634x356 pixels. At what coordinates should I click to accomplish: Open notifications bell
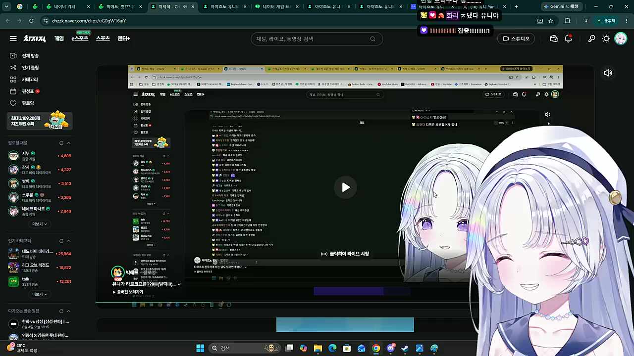[568, 39]
